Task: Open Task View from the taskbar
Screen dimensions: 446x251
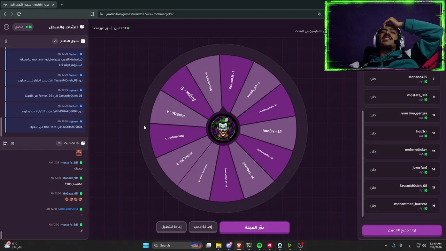Action: click(x=208, y=245)
